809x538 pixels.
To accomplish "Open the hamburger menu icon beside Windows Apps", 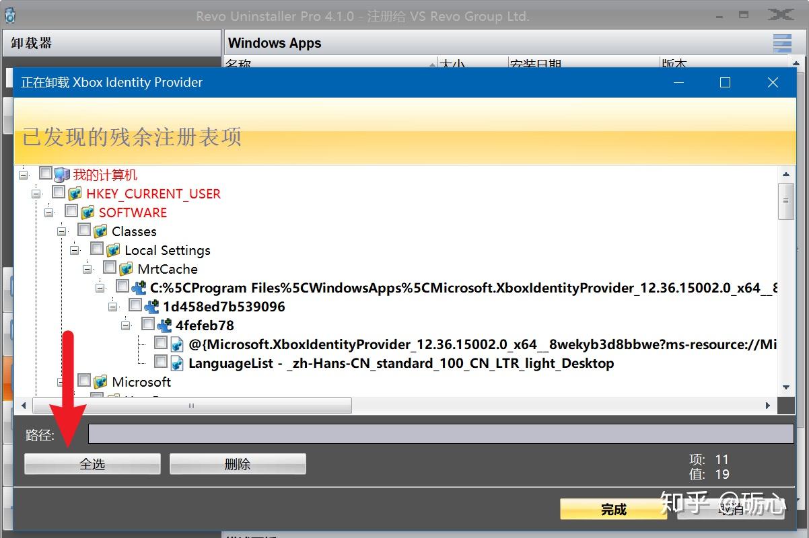I will click(x=782, y=42).
